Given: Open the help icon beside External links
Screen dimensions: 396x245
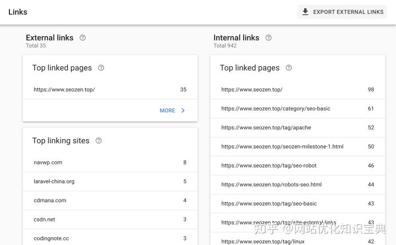Looking at the screenshot, I should 82,38.
